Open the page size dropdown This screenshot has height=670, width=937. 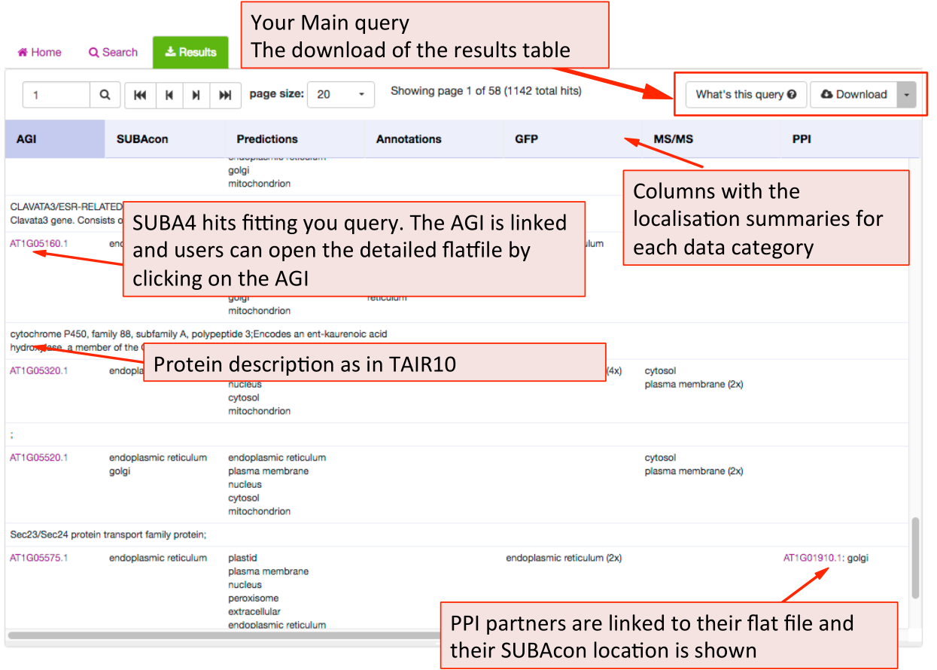coord(341,95)
